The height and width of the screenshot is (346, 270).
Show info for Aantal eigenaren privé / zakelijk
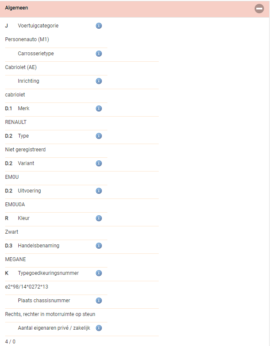(x=99, y=328)
